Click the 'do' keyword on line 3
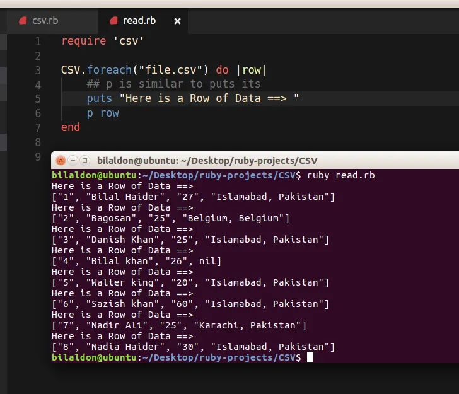This screenshot has width=459, height=394. (222, 70)
